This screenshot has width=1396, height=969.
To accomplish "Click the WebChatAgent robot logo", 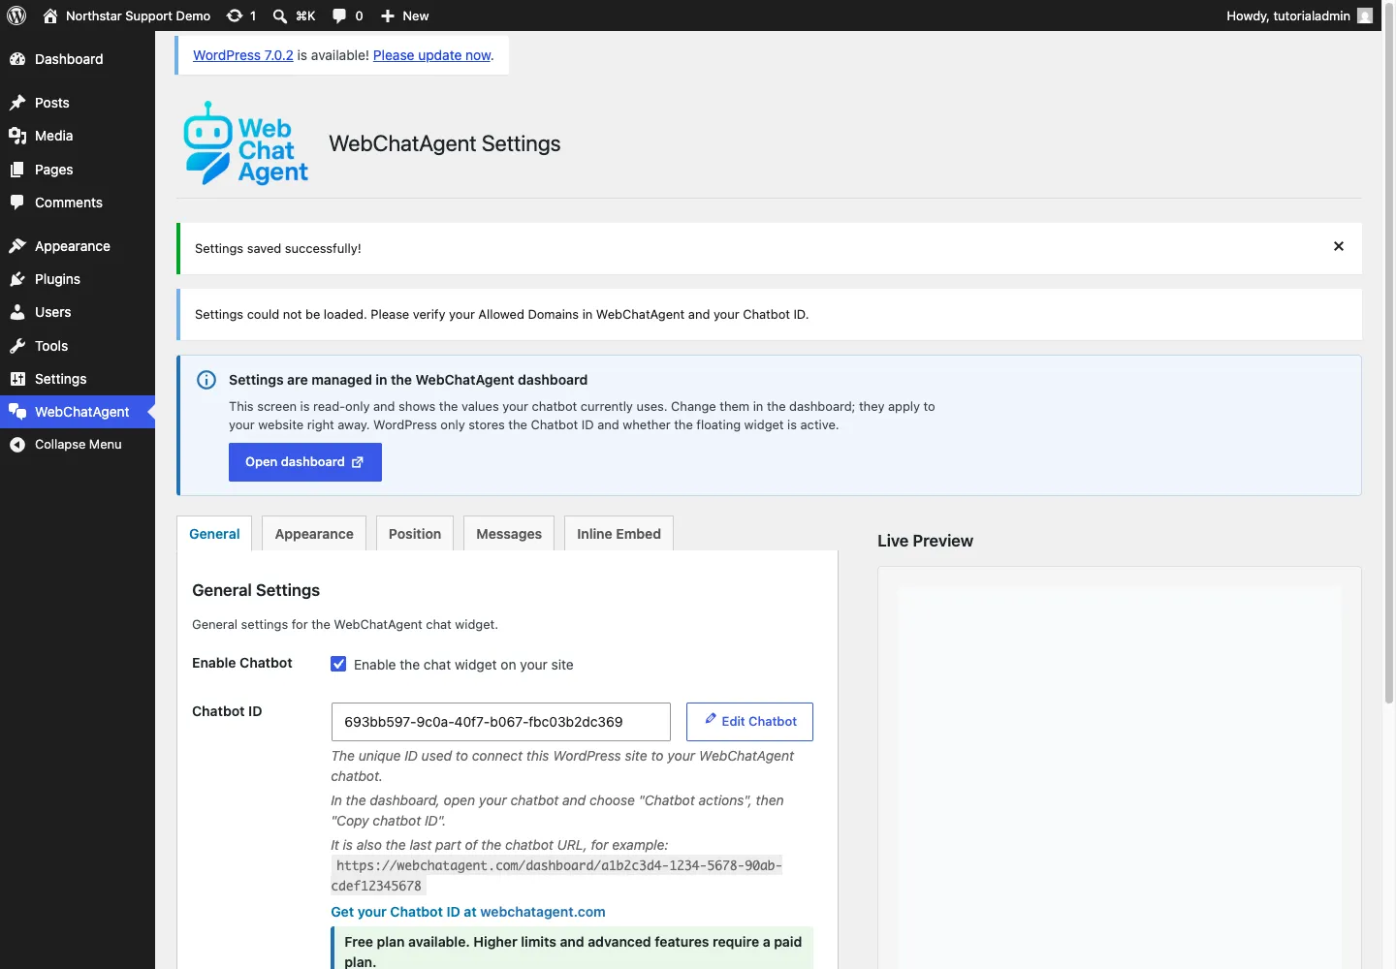I will click(x=246, y=143).
